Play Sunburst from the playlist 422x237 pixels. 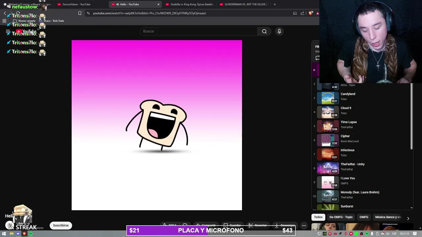pos(361,207)
